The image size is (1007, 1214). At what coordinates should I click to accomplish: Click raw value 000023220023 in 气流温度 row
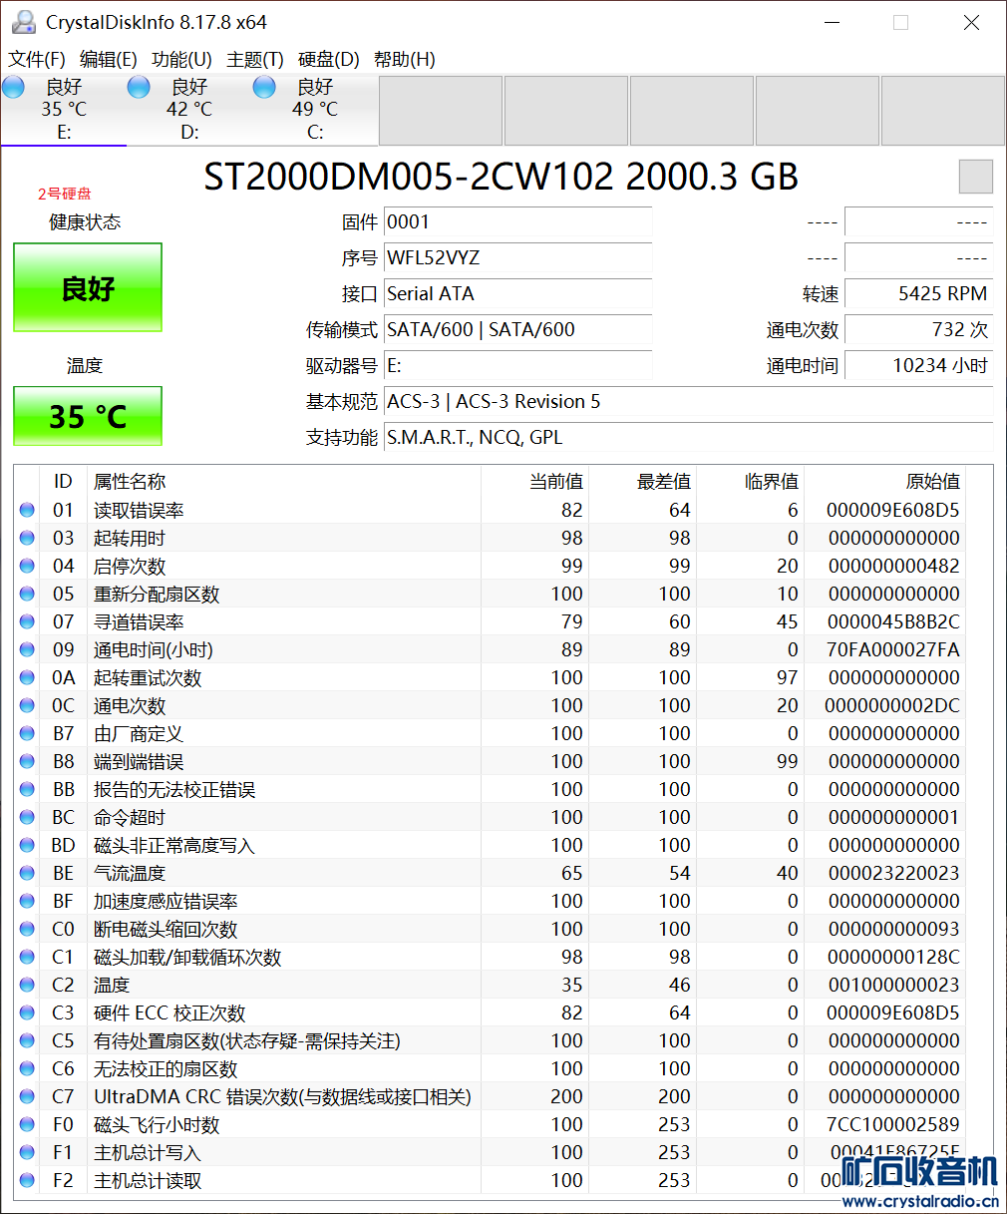893,873
